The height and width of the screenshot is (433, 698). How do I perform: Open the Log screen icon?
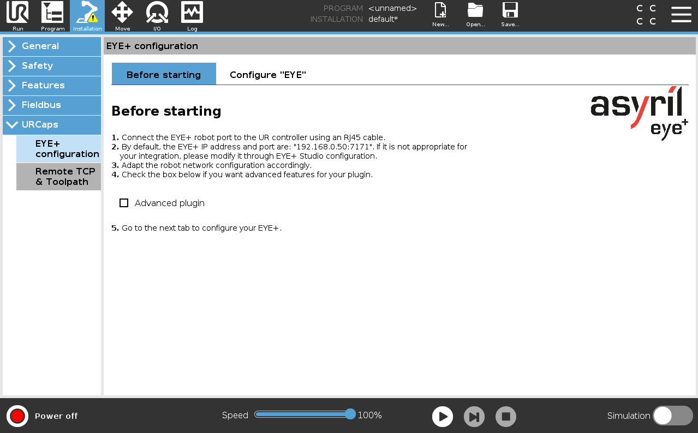coord(192,16)
